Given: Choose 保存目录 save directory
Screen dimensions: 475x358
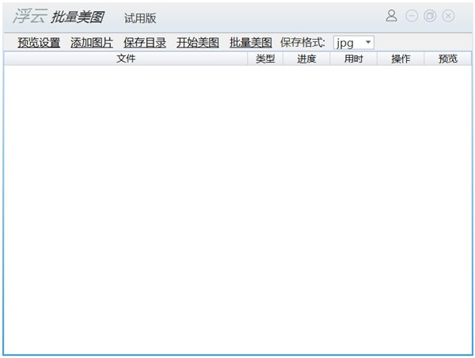Looking at the screenshot, I should [145, 43].
